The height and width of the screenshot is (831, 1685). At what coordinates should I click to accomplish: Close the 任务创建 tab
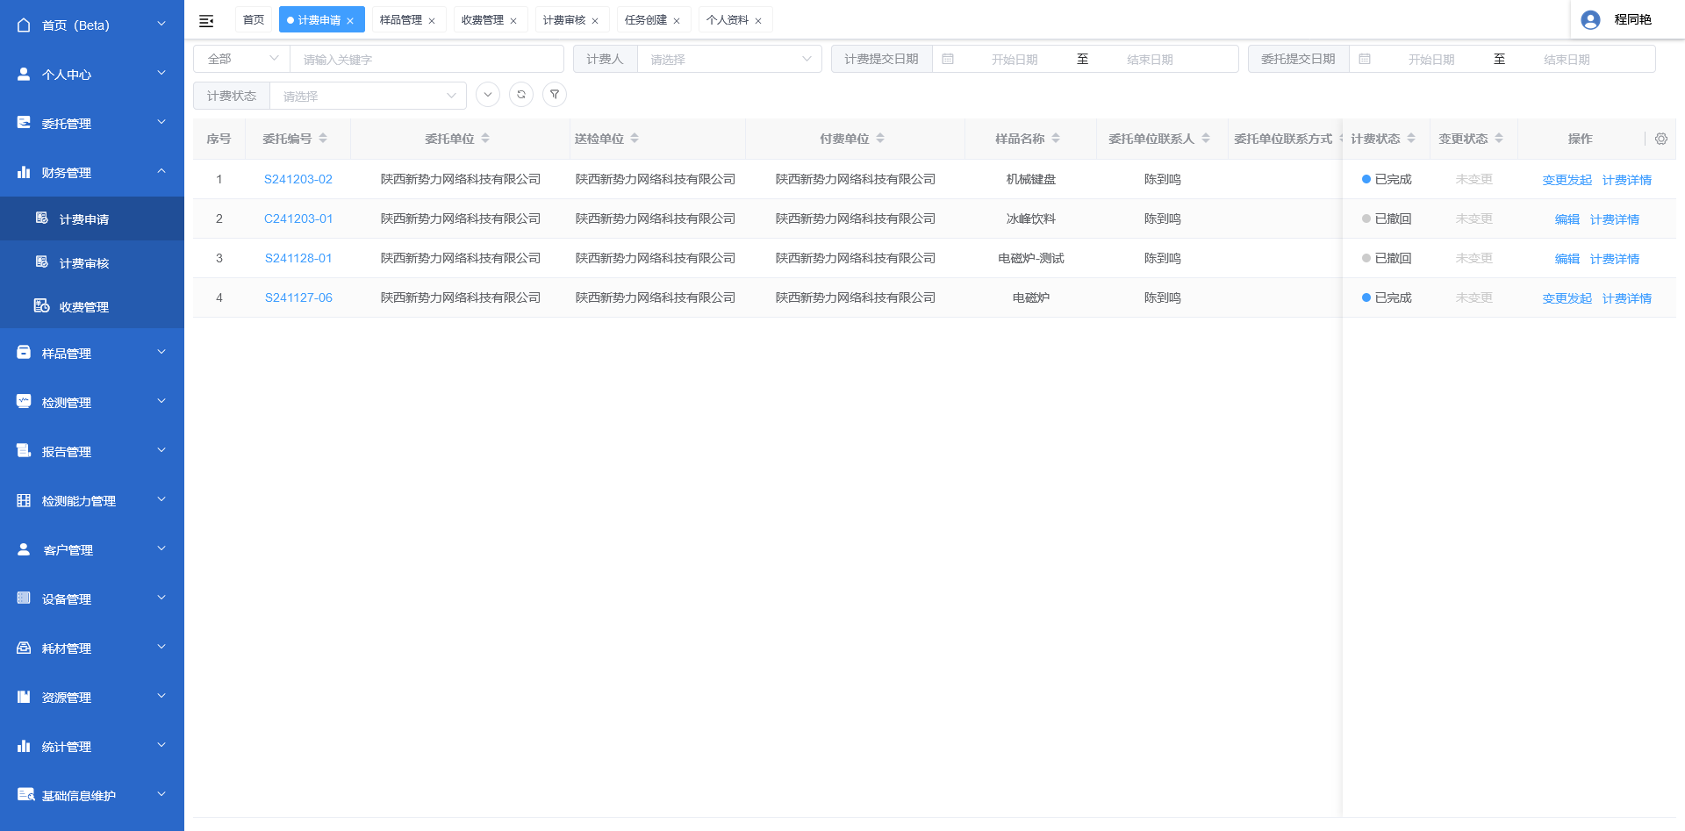[x=677, y=21]
